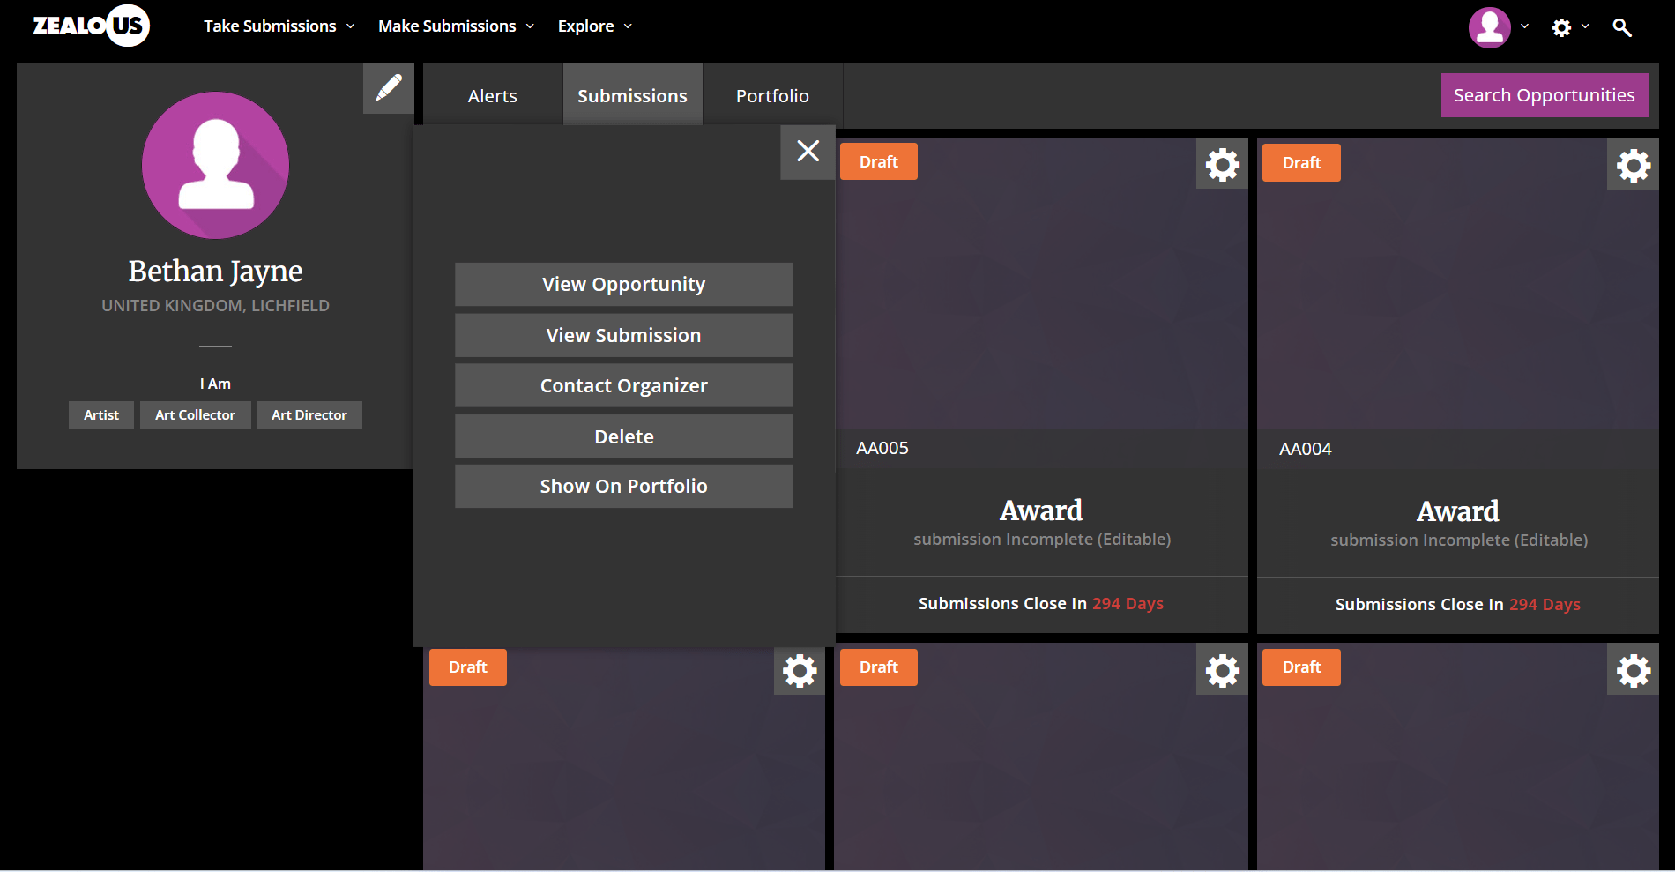Click the Zealous logo
Viewport: 1675px width, 872px height.
(x=91, y=26)
